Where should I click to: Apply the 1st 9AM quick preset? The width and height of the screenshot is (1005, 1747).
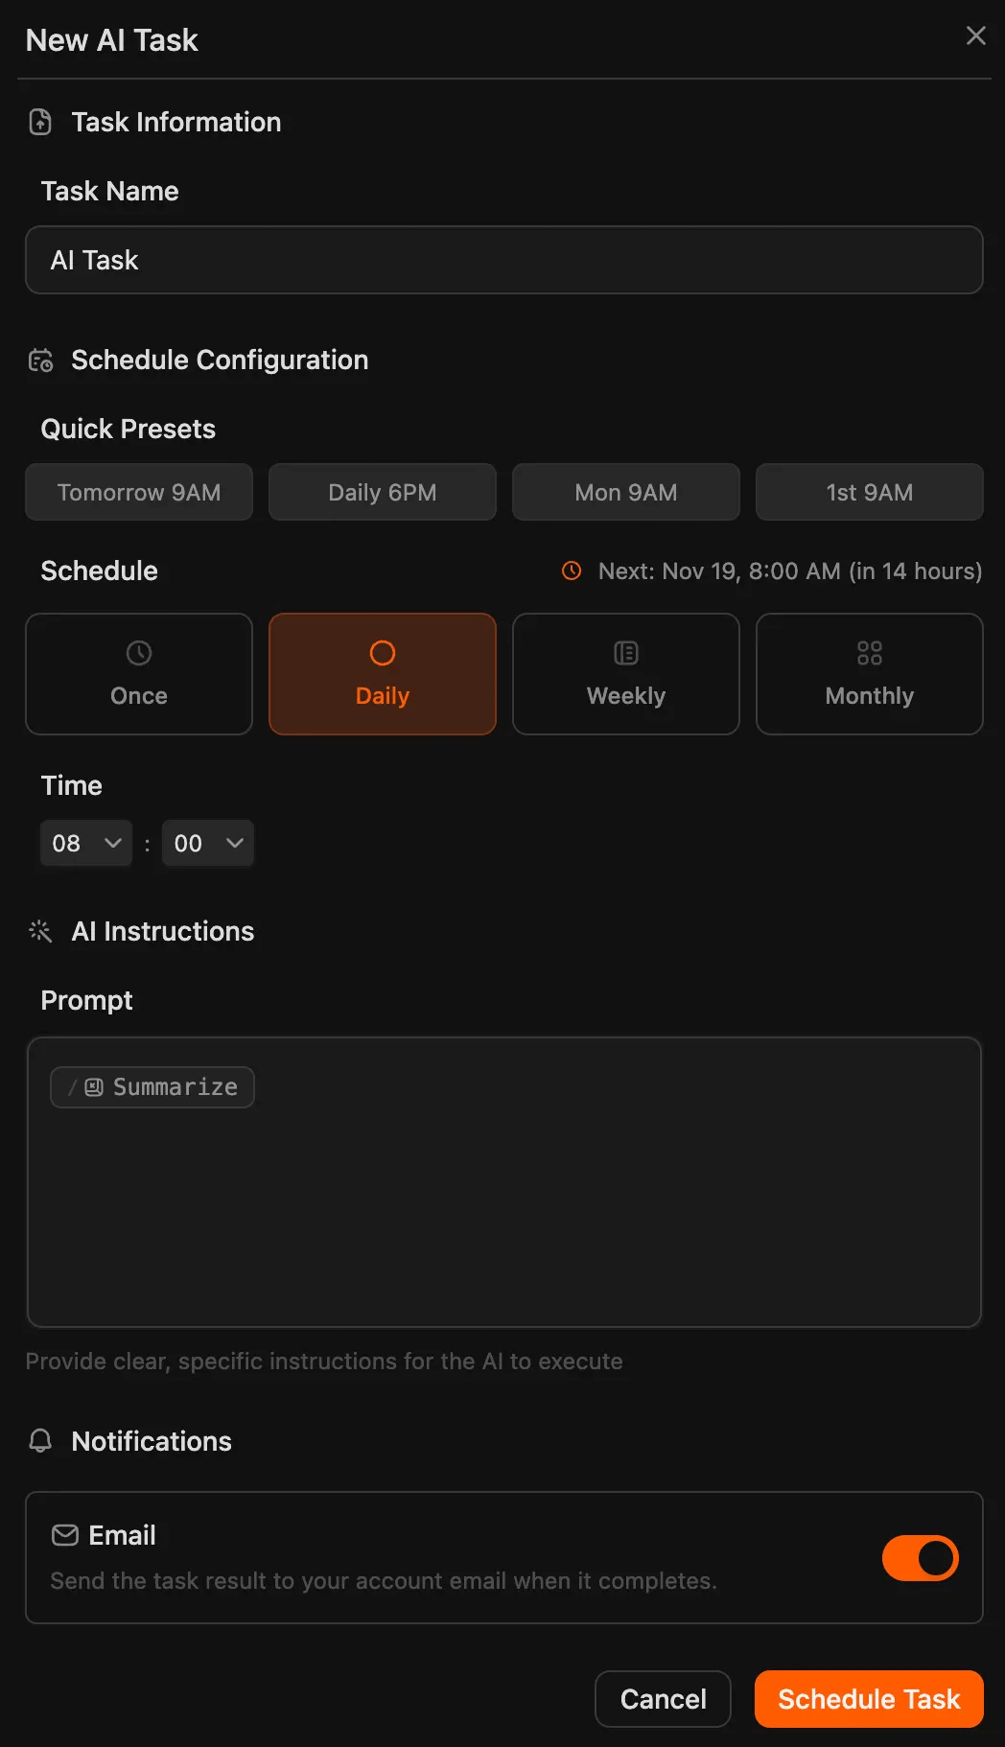click(869, 492)
